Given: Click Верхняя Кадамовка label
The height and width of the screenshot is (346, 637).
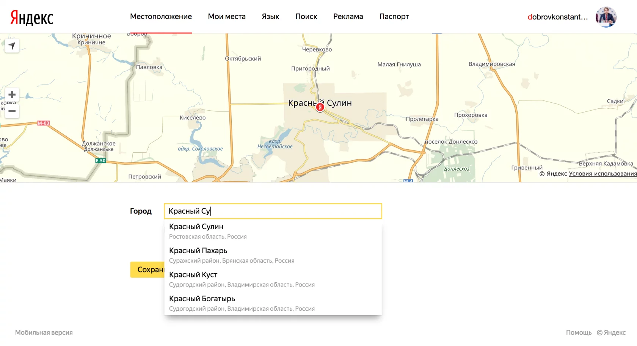Looking at the screenshot, I should click(x=606, y=164).
